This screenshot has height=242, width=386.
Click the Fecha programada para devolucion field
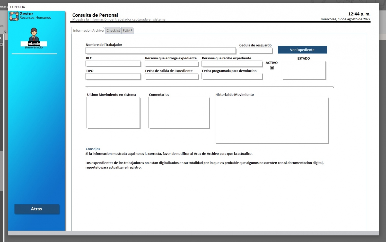(x=232, y=76)
